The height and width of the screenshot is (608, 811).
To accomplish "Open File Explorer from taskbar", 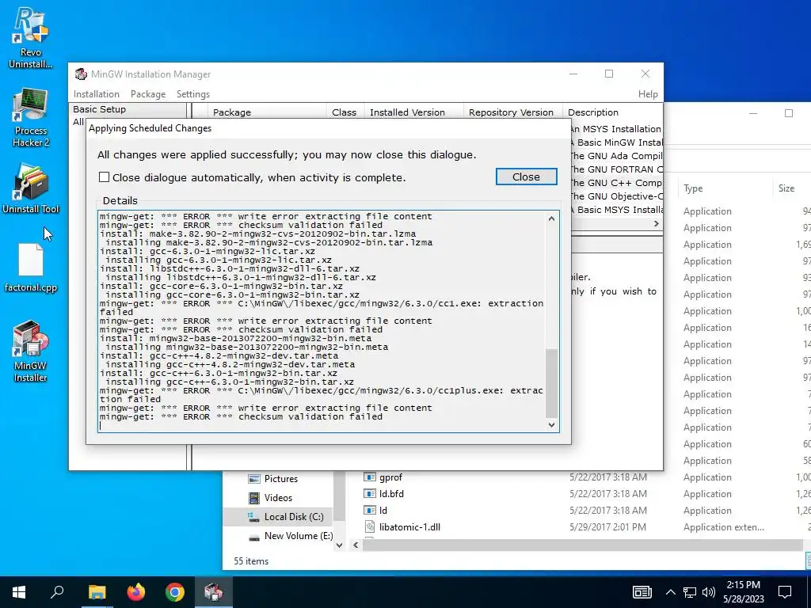I will [x=97, y=592].
